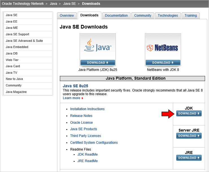Open Java Magazine sidebar item
209x172 pixels.
click(x=28, y=92)
